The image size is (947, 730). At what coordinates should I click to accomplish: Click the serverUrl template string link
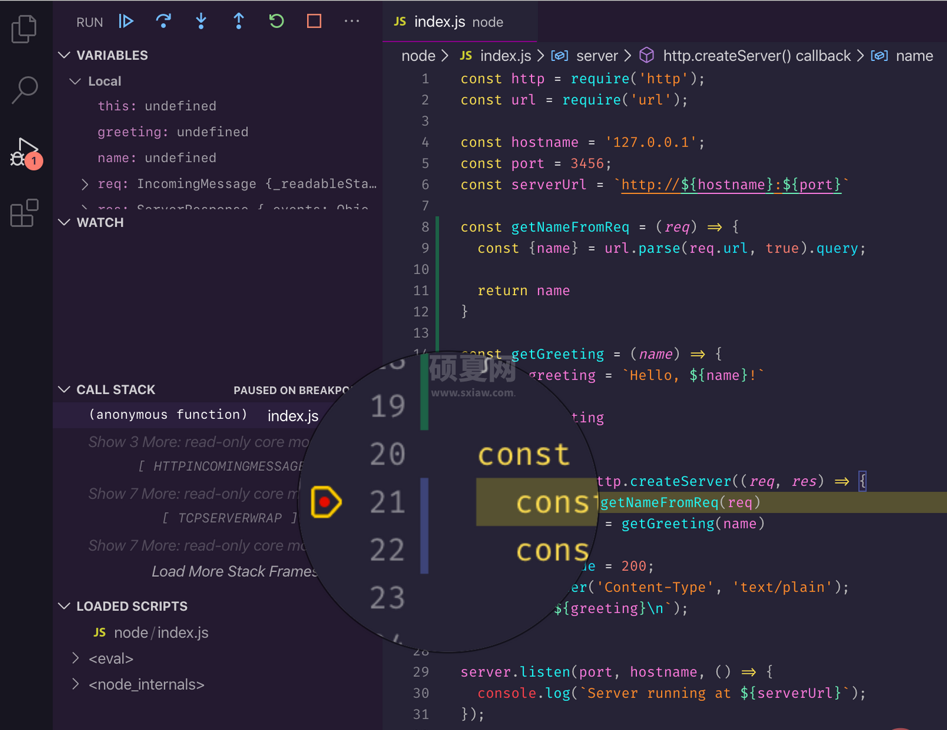tap(732, 185)
